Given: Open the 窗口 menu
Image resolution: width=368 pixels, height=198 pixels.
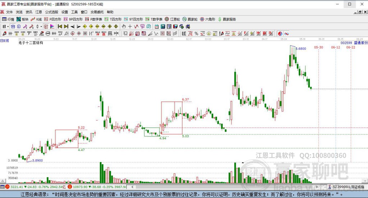Looking at the screenshot, I should (x=84, y=12).
